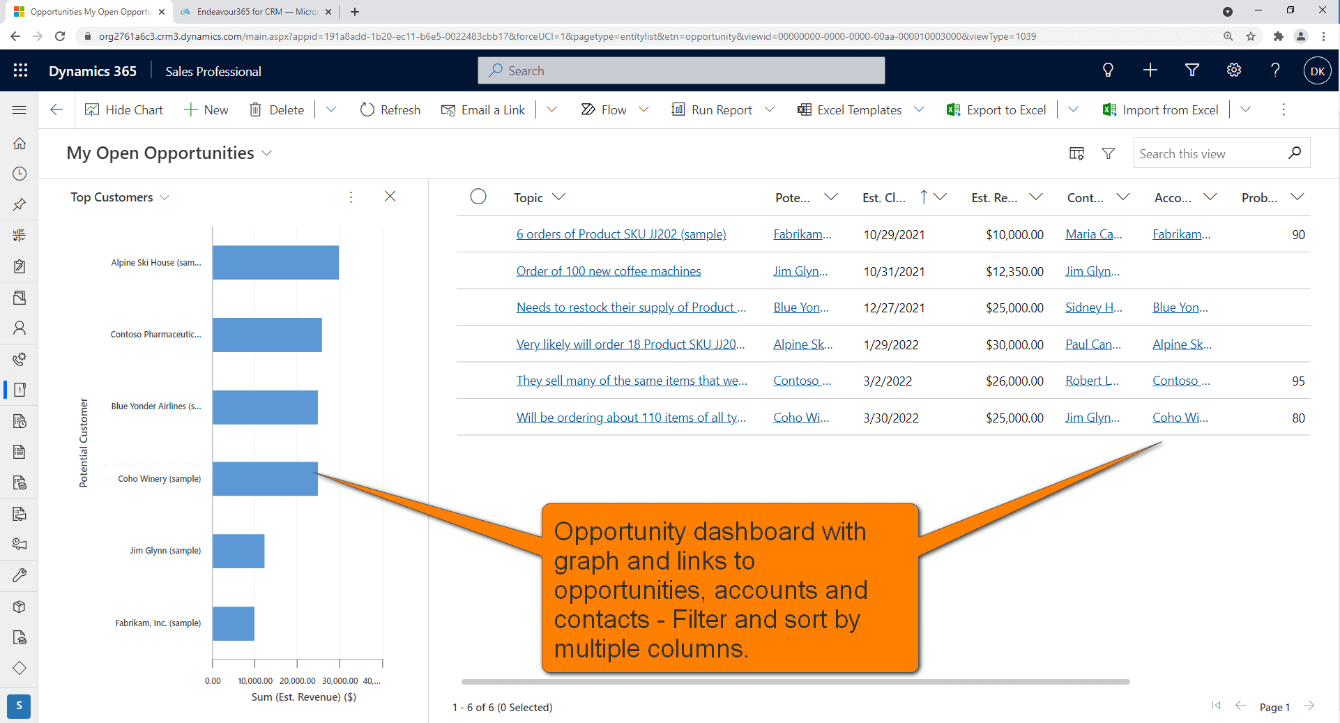
Task: Click the Run Report menu item
Action: click(x=712, y=110)
